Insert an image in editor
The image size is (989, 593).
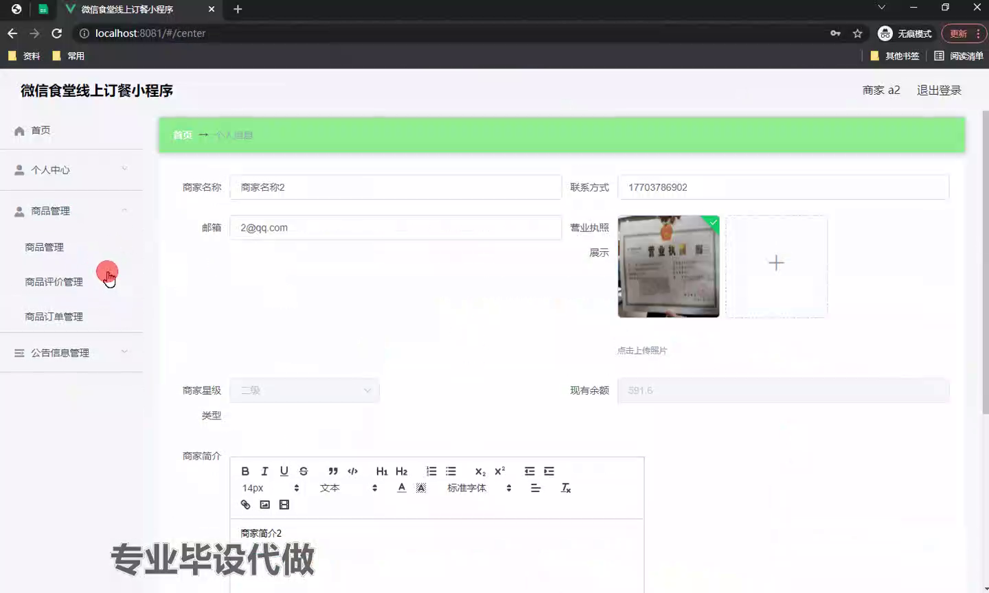264,505
